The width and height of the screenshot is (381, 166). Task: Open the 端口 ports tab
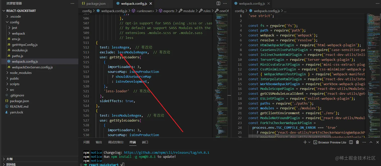(145, 142)
